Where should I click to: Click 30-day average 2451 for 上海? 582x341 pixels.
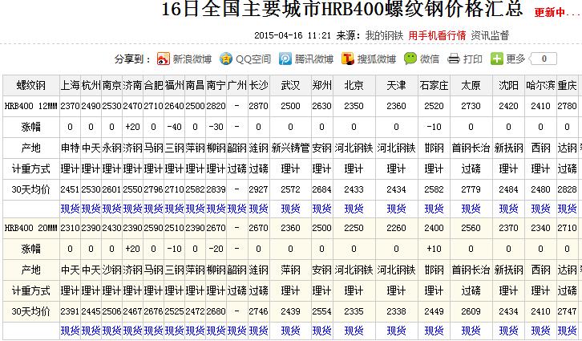[71, 189]
